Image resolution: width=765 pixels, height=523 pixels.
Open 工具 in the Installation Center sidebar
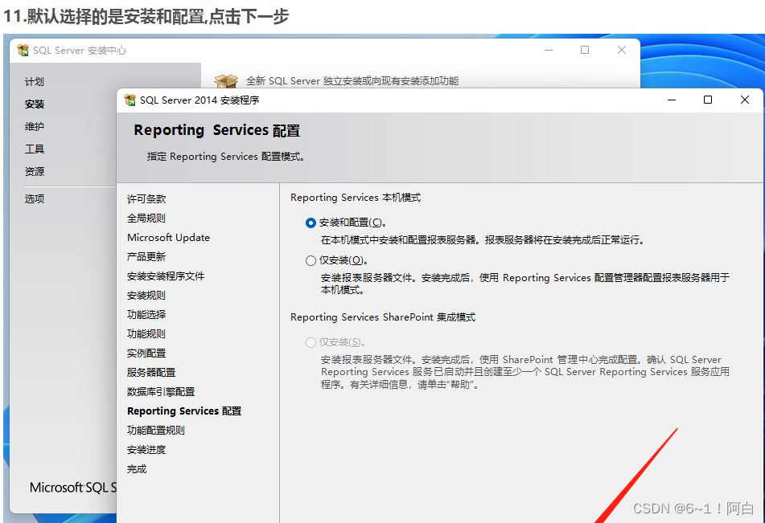tap(35, 149)
